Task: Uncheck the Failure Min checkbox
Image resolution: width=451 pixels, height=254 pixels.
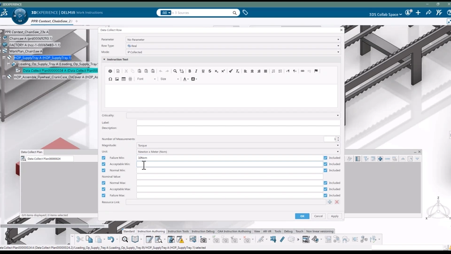Action: (x=104, y=158)
